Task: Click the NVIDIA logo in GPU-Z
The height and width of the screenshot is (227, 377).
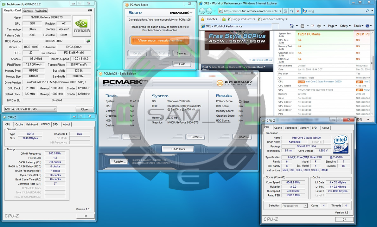Action: [x=82, y=26]
